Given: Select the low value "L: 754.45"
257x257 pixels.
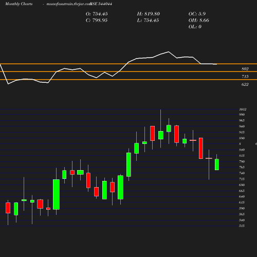Looking at the screenshot, I should coord(148,21).
